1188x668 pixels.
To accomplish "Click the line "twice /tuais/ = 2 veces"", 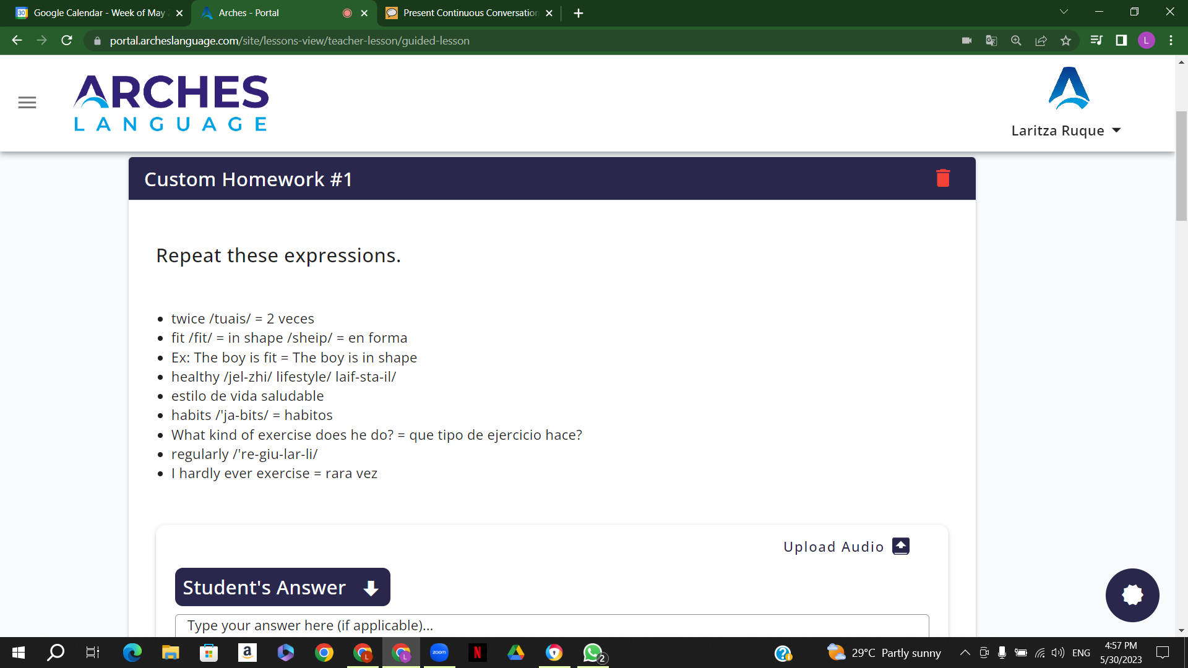I will click(243, 319).
